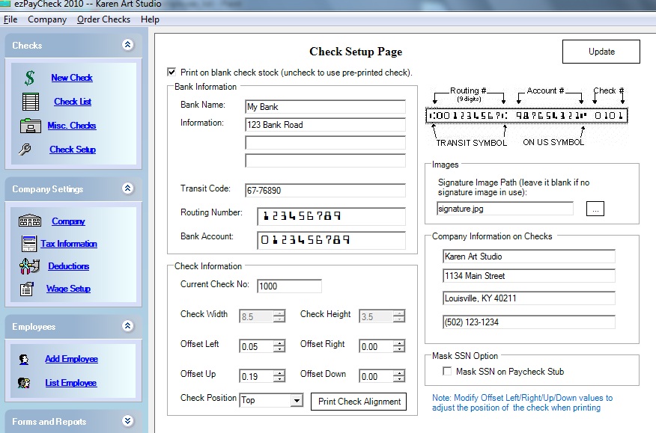Increase Check Width with the stepper
This screenshot has width=656, height=433.
(x=279, y=313)
